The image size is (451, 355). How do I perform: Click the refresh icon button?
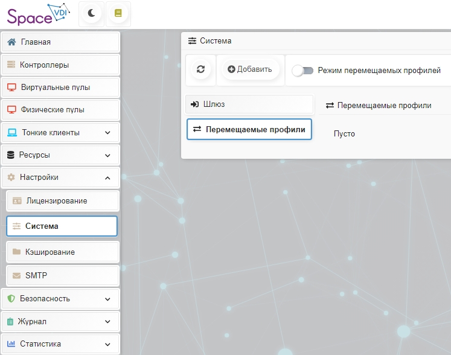200,69
